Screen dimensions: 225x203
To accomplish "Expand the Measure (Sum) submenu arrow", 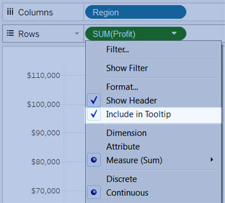I will click(x=211, y=160).
